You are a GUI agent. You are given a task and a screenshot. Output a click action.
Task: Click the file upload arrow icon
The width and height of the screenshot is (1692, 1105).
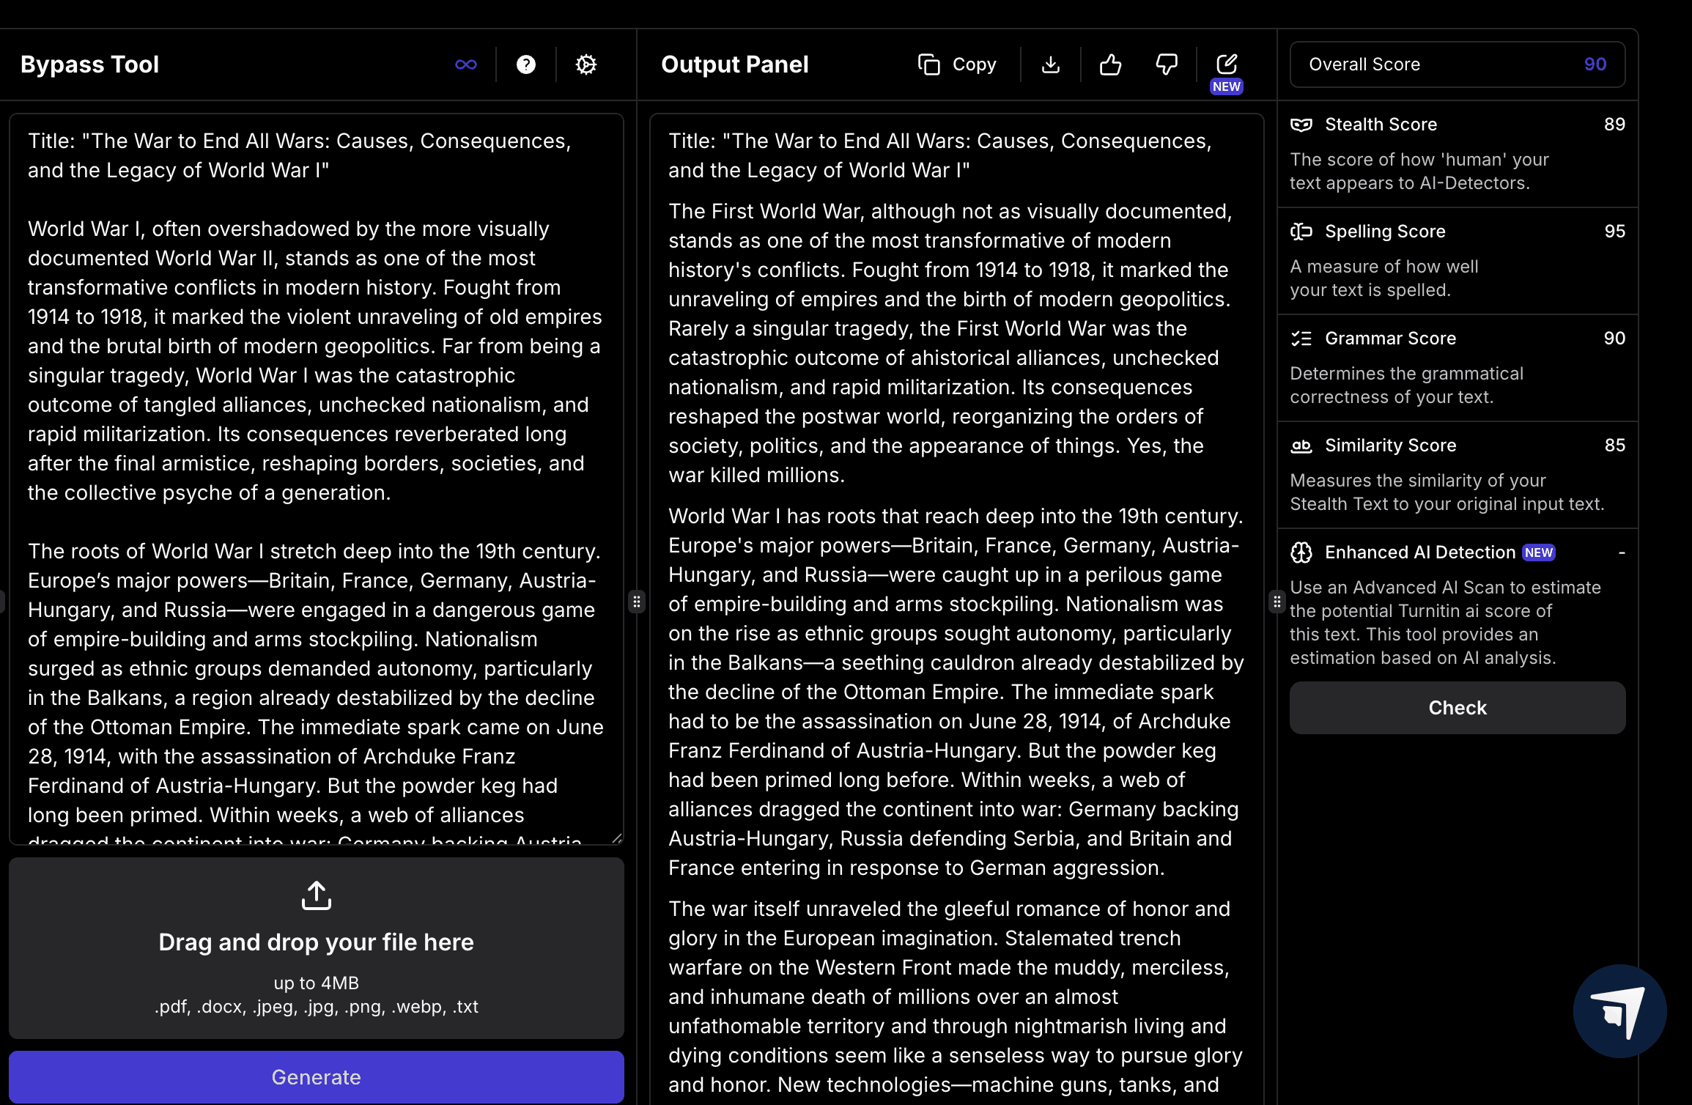click(x=316, y=895)
